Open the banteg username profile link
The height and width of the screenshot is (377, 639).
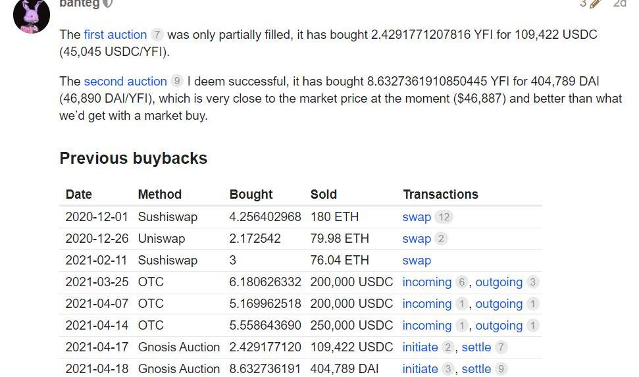click(x=79, y=4)
